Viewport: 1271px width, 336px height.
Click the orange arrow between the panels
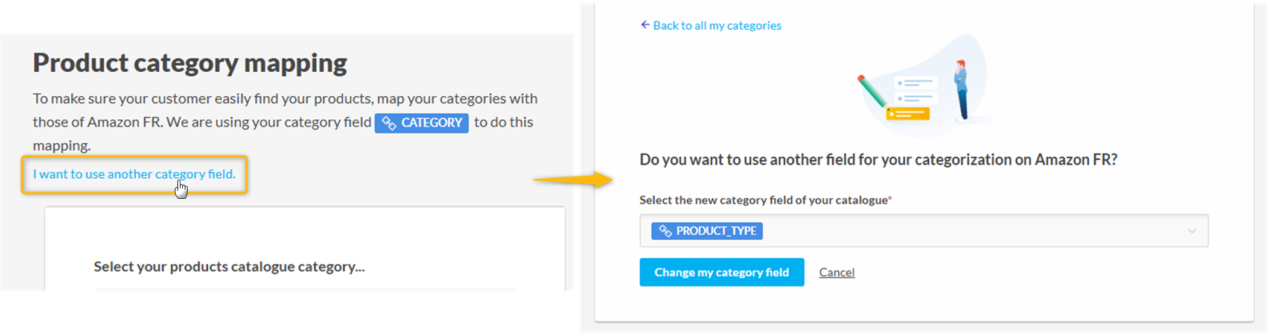pyautogui.click(x=572, y=179)
